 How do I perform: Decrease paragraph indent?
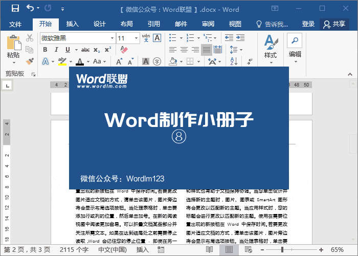[229, 38]
